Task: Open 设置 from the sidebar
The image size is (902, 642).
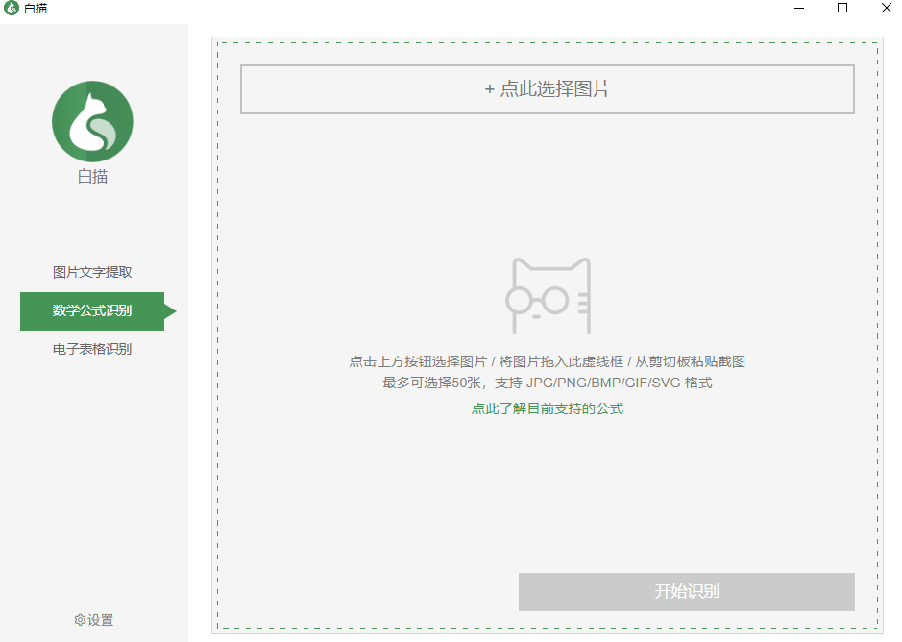Action: [94, 620]
